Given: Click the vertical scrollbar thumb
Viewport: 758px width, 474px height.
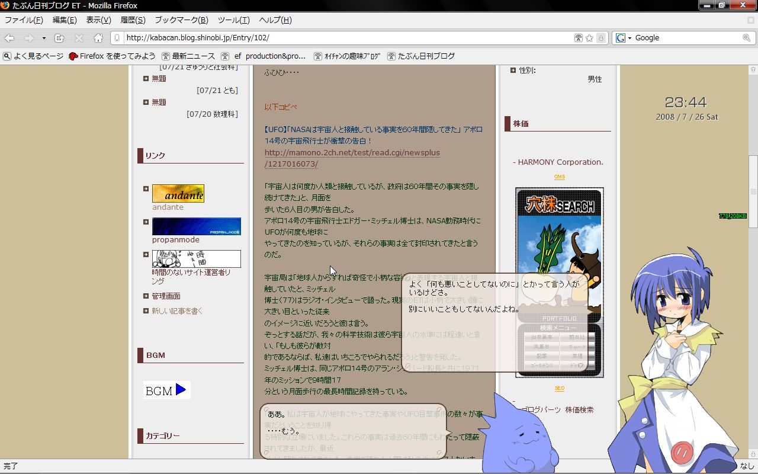Looking at the screenshot, I should pyautogui.click(x=753, y=192).
